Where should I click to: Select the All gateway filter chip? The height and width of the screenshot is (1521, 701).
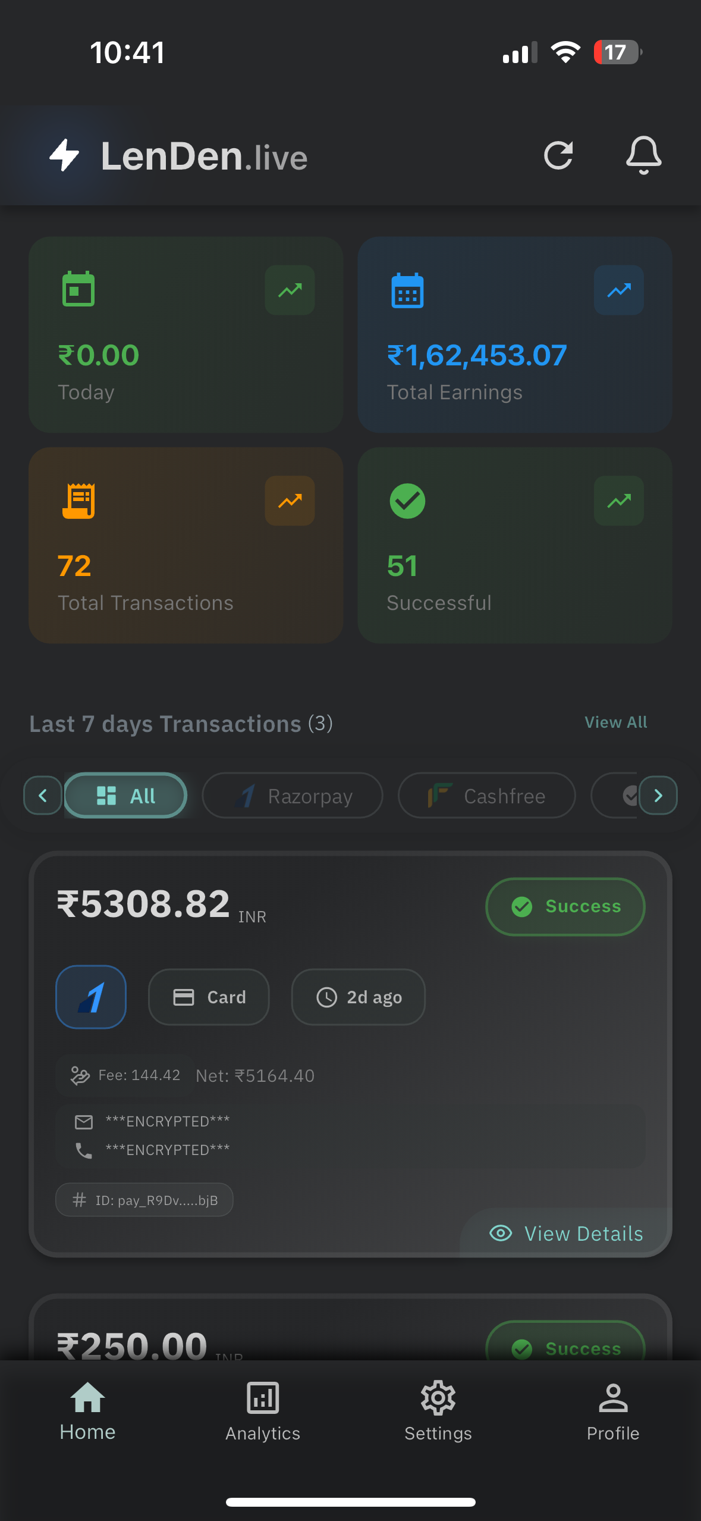(x=125, y=796)
